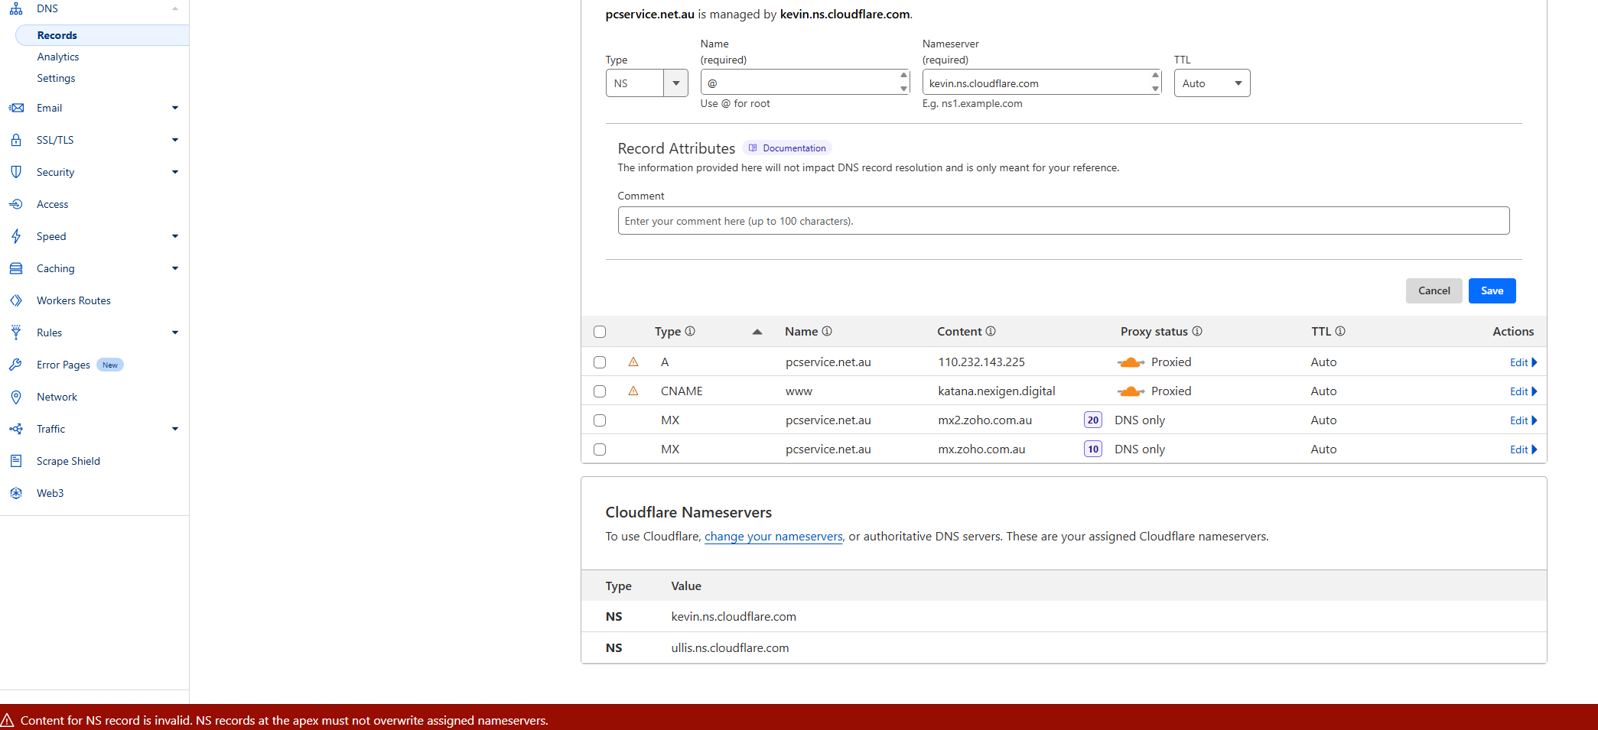The width and height of the screenshot is (1598, 730).
Task: Click the warning triangle on the CNAME record
Action: (633, 391)
